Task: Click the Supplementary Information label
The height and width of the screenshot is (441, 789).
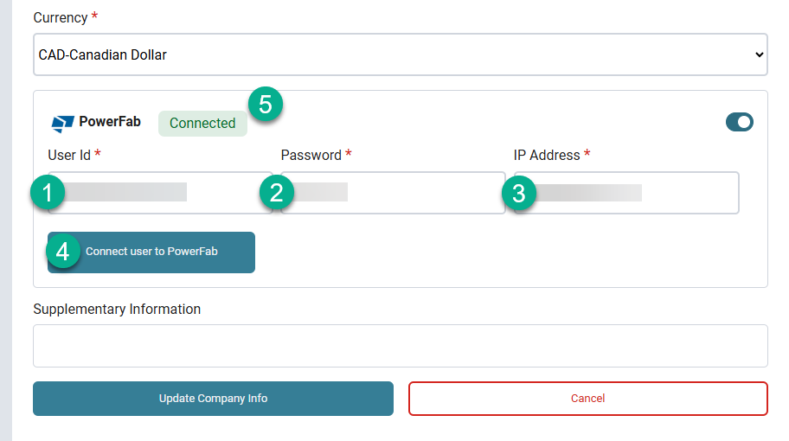Action: (x=118, y=309)
